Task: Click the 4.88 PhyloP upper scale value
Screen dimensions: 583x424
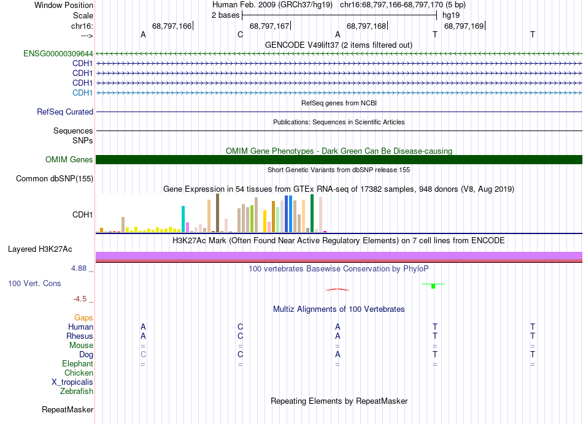Action: [x=79, y=268]
